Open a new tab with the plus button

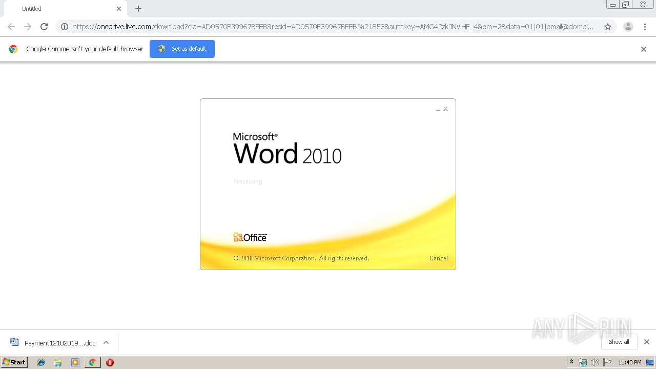[x=138, y=9]
